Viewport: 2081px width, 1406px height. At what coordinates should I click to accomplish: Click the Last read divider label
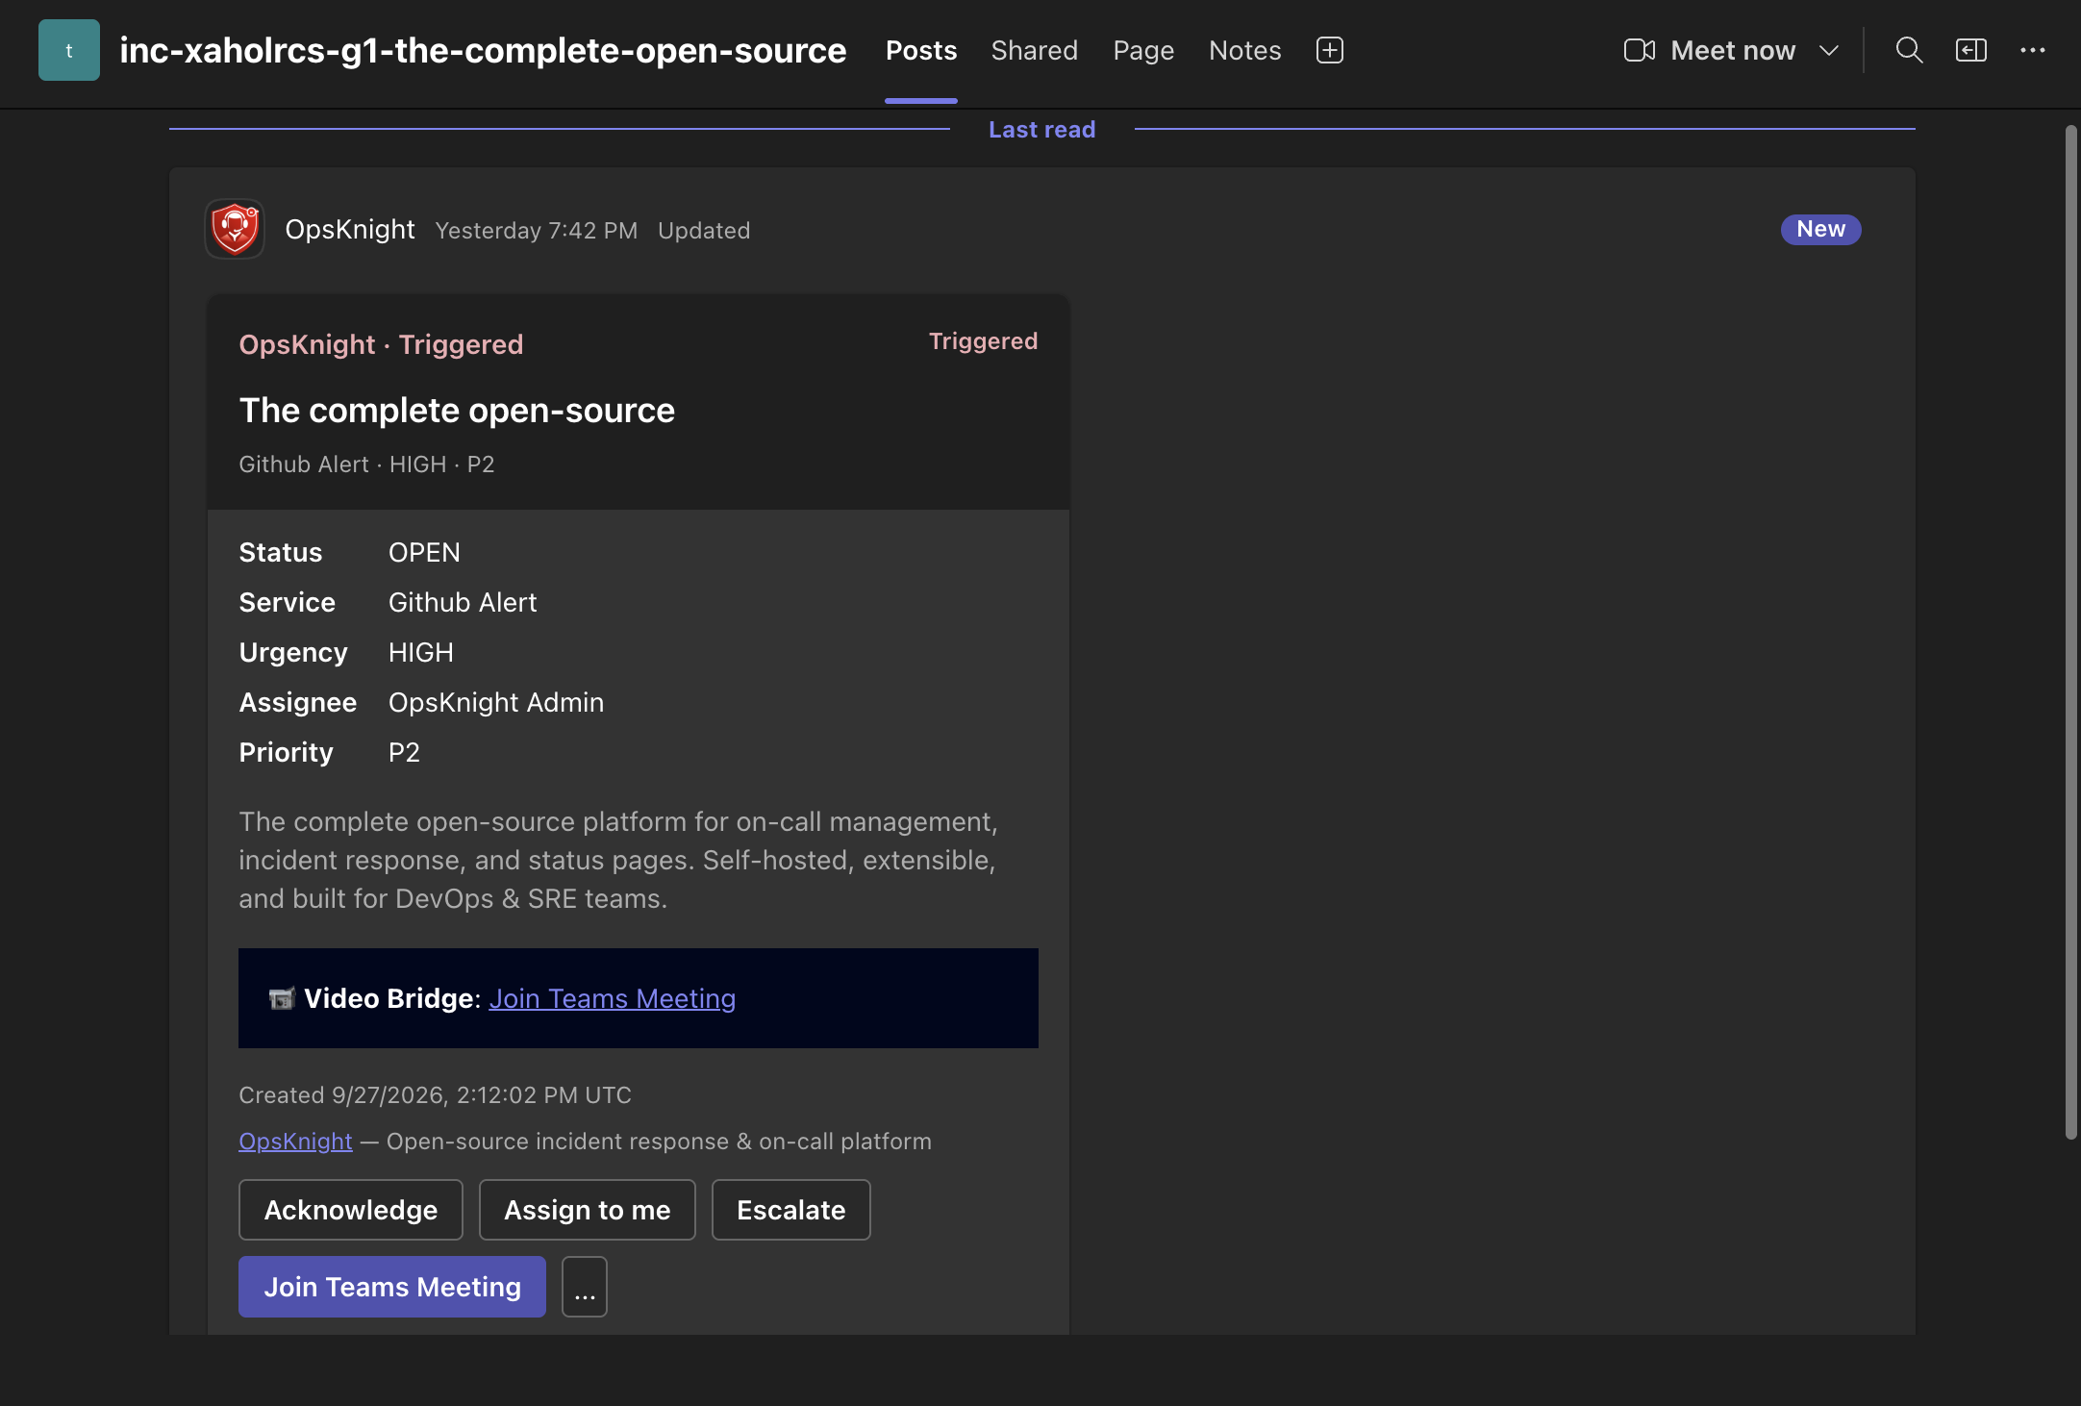pyautogui.click(x=1042, y=129)
